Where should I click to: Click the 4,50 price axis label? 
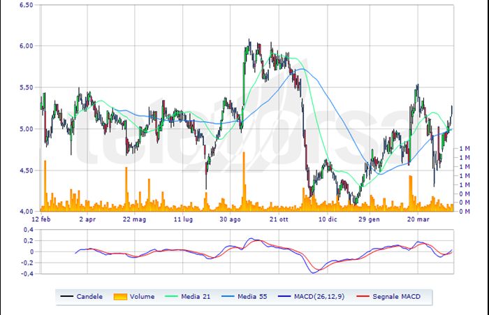pyautogui.click(x=26, y=170)
